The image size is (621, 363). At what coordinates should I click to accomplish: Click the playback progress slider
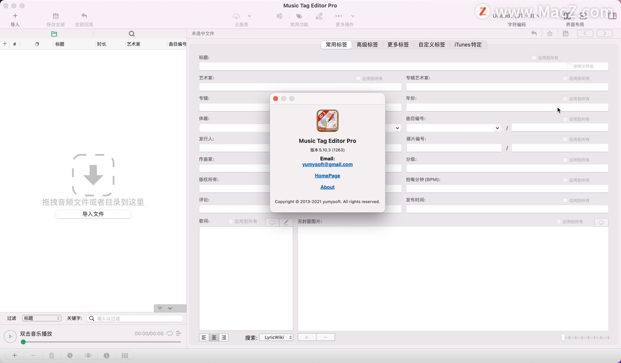tap(101, 342)
